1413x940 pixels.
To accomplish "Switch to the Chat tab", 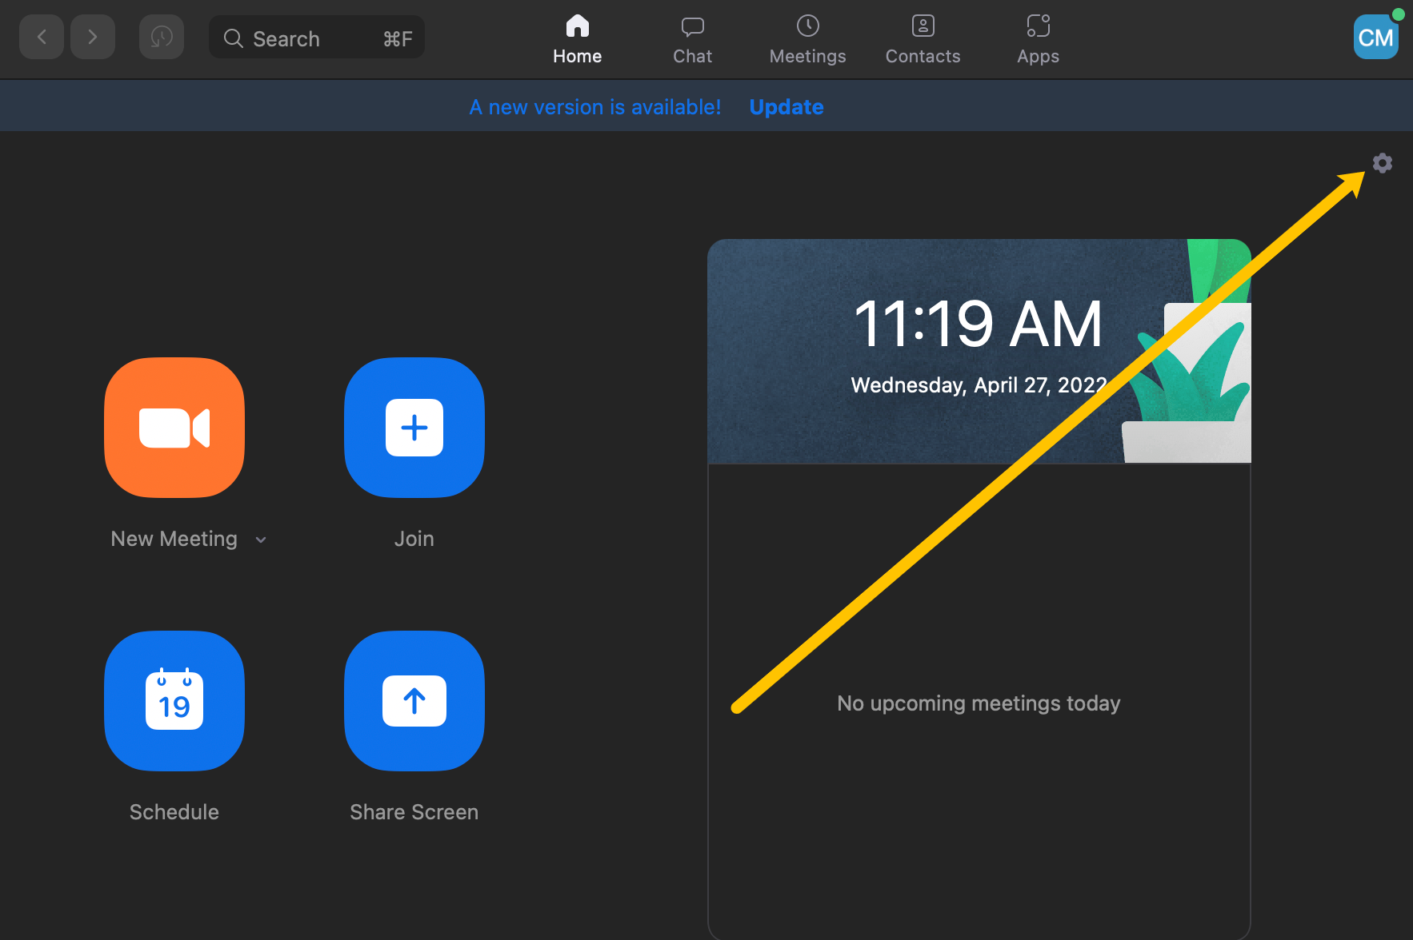I will click(x=693, y=39).
